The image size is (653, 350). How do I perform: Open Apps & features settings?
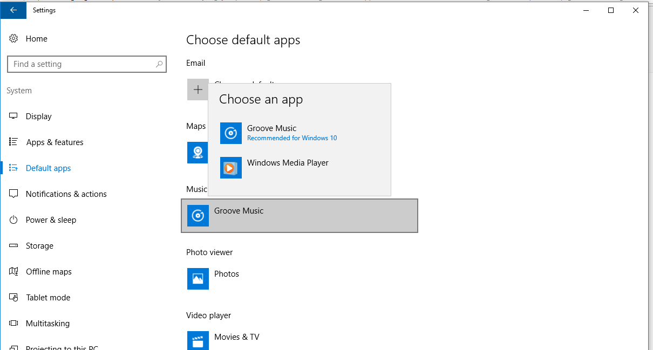pos(55,142)
